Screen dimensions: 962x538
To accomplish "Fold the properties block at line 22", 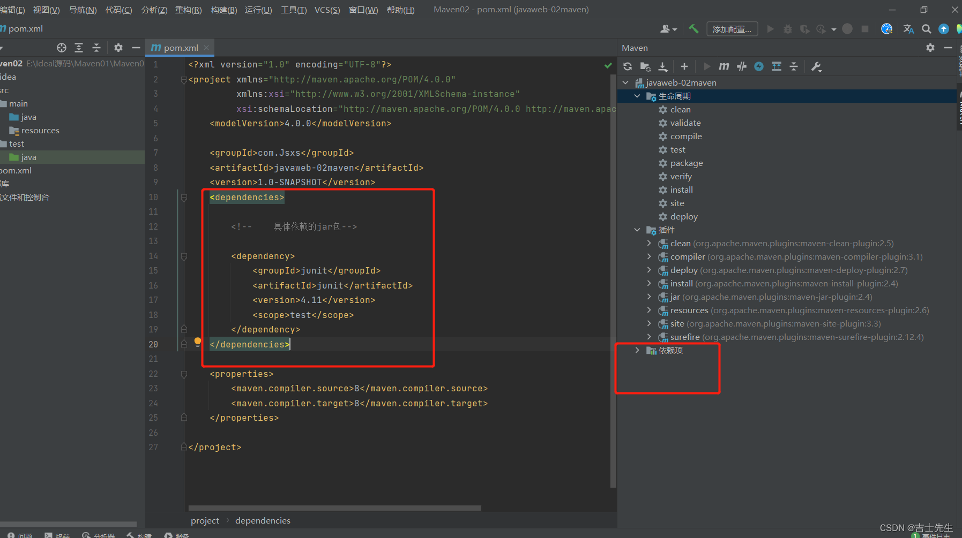I will click(x=184, y=374).
